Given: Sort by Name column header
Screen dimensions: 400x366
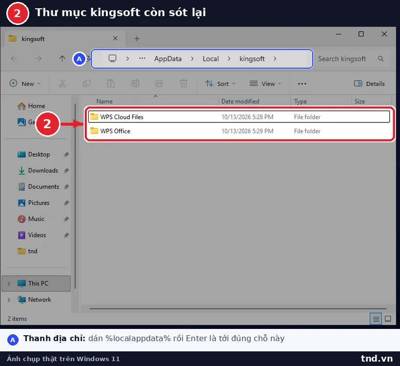Looking at the screenshot, I should (104, 102).
